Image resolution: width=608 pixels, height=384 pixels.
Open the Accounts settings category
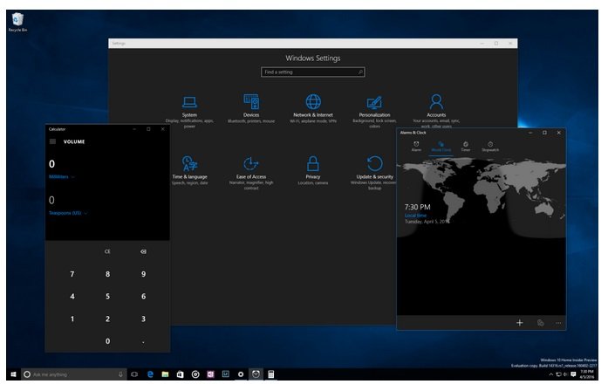436,111
